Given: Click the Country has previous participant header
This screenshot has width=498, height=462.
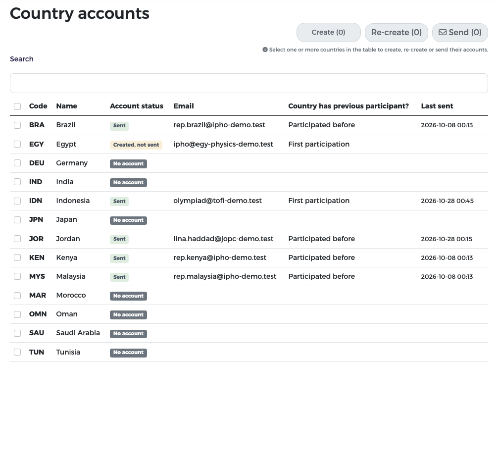Looking at the screenshot, I should tap(349, 106).
